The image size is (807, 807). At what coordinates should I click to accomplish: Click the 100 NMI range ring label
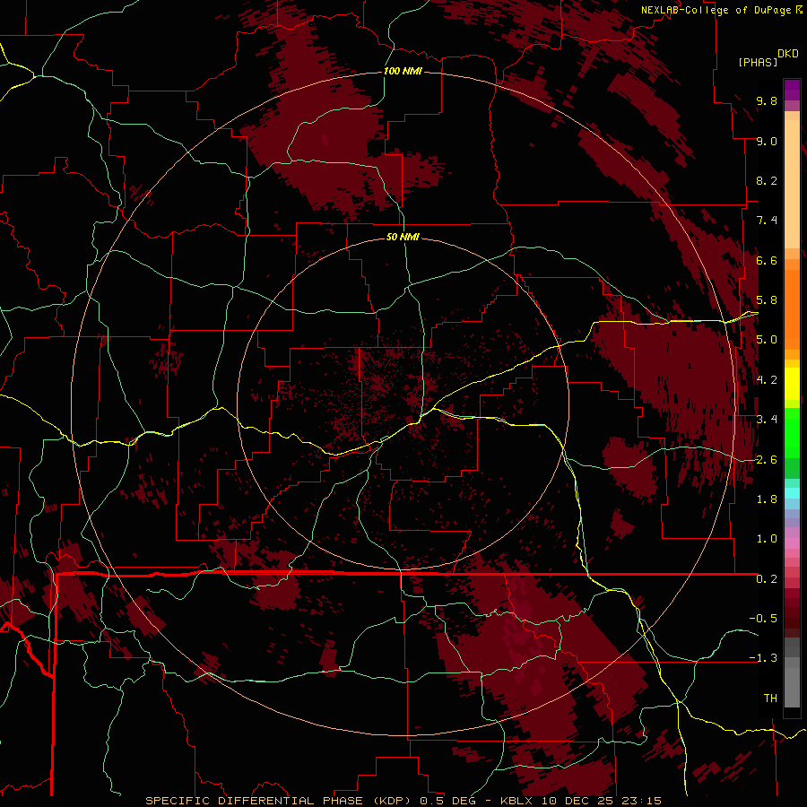(403, 71)
